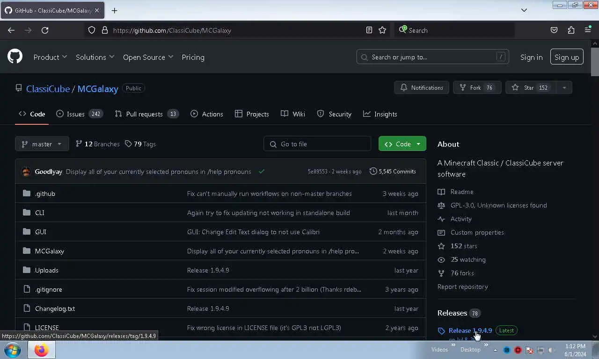Open new browser tab
The height and width of the screenshot is (359, 599).
[114, 10]
